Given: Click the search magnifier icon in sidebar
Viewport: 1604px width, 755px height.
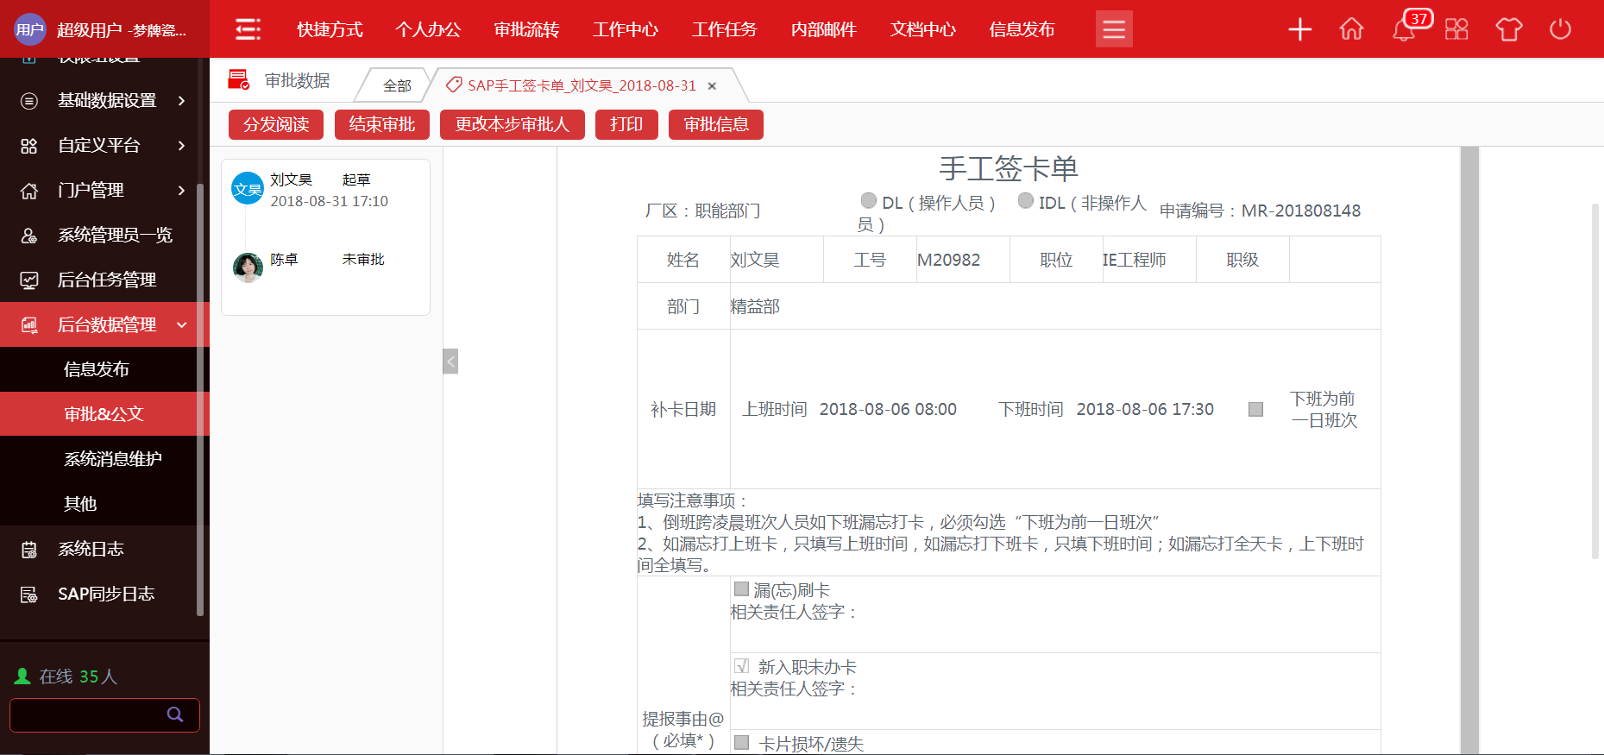Looking at the screenshot, I should (x=175, y=714).
